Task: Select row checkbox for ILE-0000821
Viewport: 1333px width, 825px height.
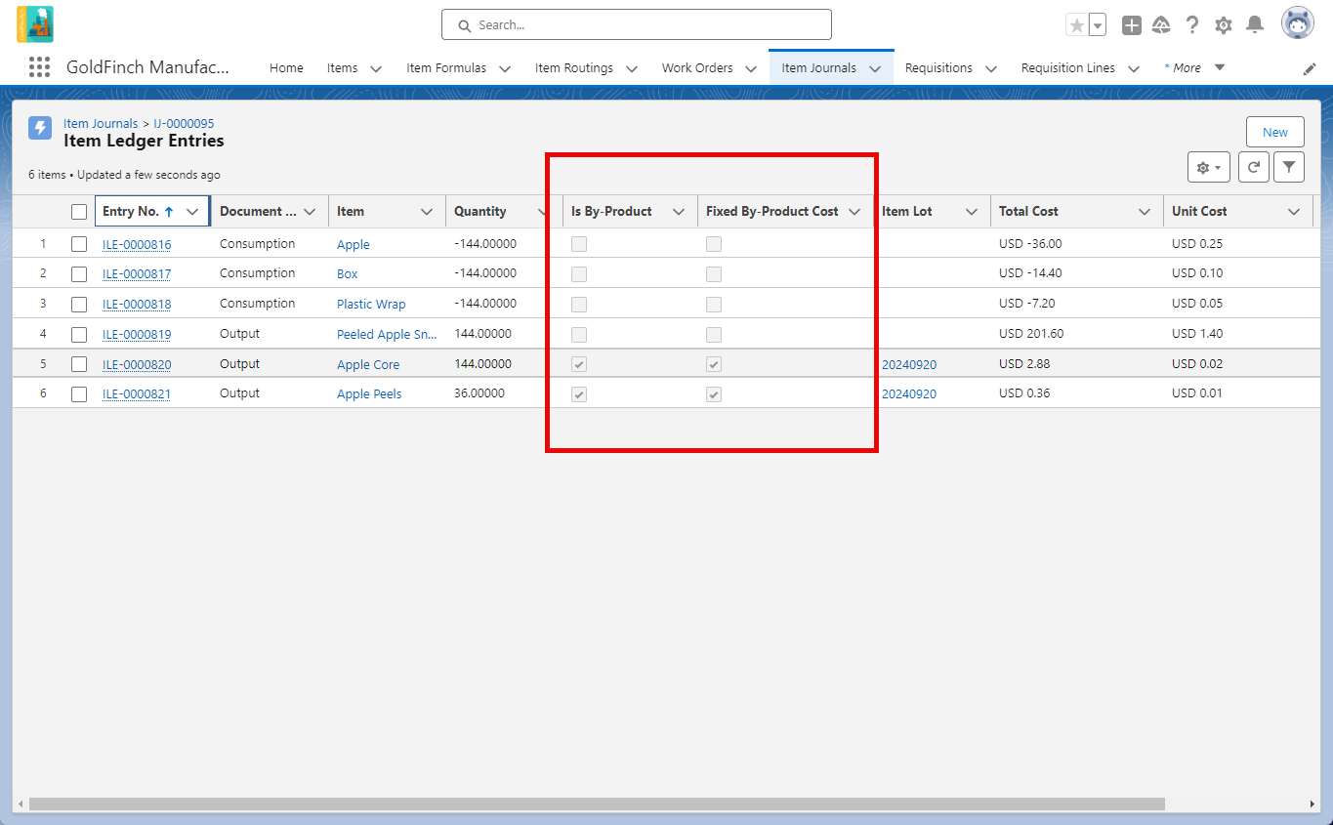Action: click(x=79, y=393)
